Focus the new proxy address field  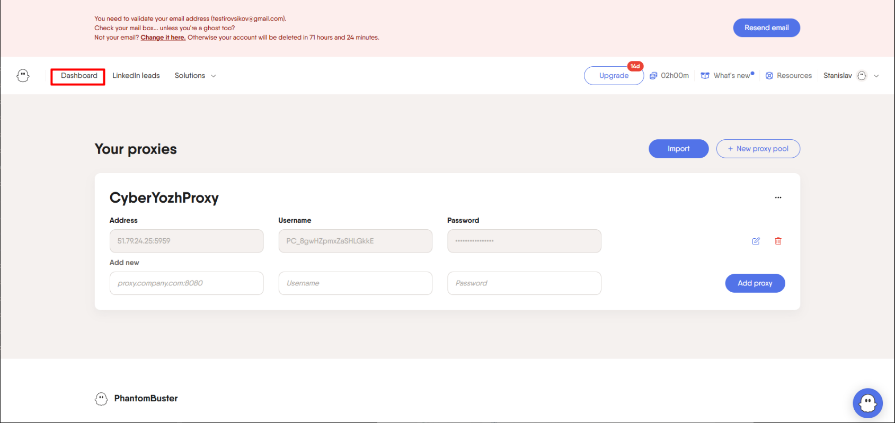(x=186, y=283)
